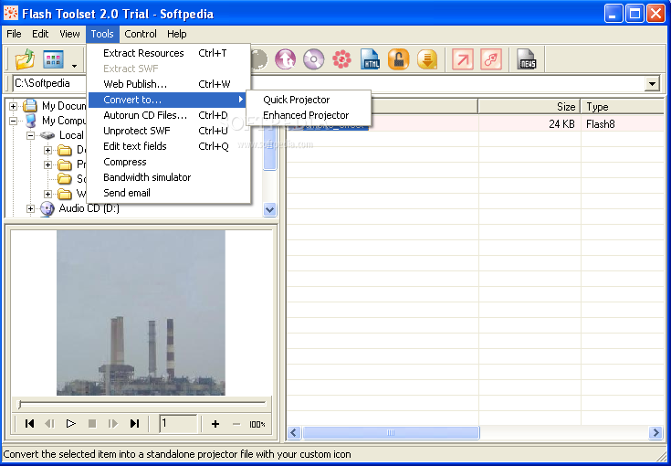The image size is (671, 466).
Task: Click the file list scroll left arrow
Action: (x=294, y=432)
